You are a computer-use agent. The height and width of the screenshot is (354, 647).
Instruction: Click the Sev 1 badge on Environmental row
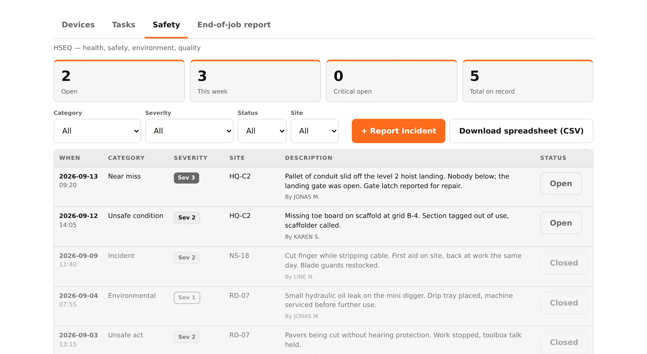187,298
